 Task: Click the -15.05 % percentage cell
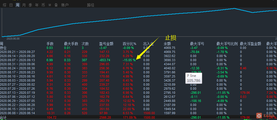pos(129,60)
